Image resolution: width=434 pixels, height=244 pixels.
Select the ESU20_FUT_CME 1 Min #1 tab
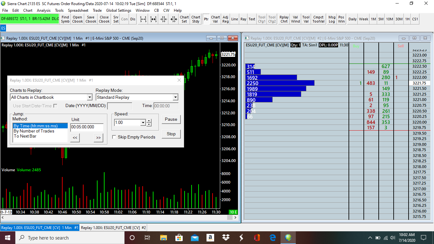(x=40, y=227)
